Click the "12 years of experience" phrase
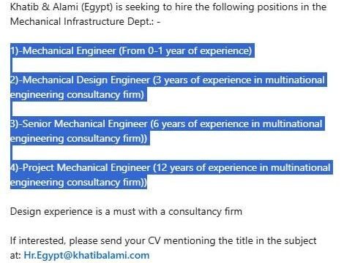 [x=206, y=168]
